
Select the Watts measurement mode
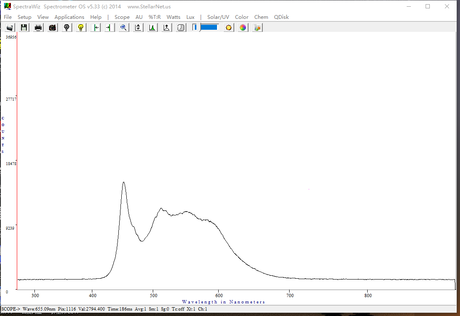point(173,17)
